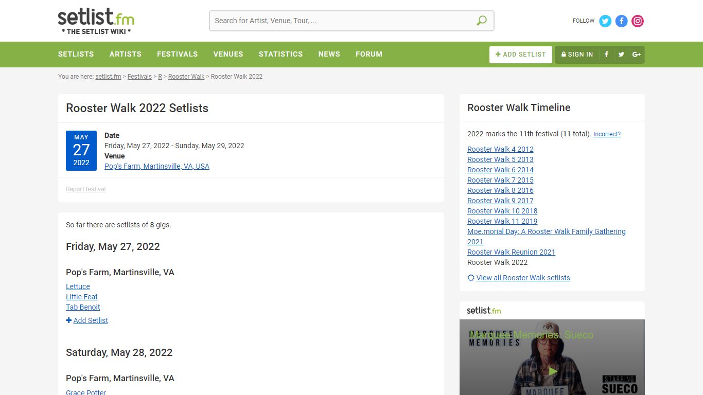Click the small setlist.fm logo above video
This screenshot has width=703, height=395.
click(x=484, y=311)
